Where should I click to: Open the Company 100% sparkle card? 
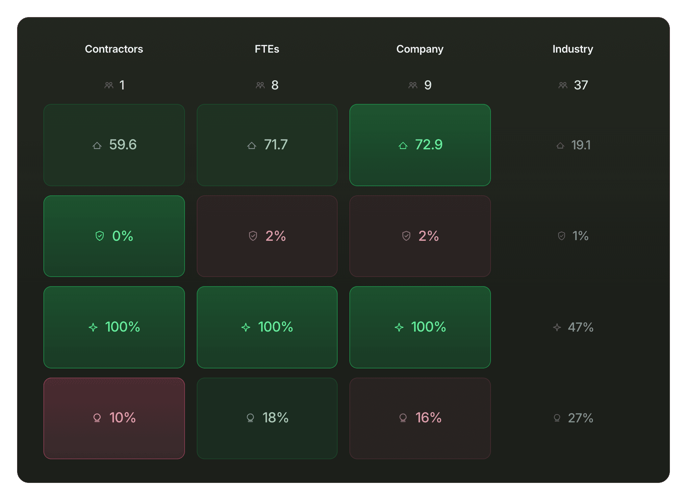click(x=420, y=327)
